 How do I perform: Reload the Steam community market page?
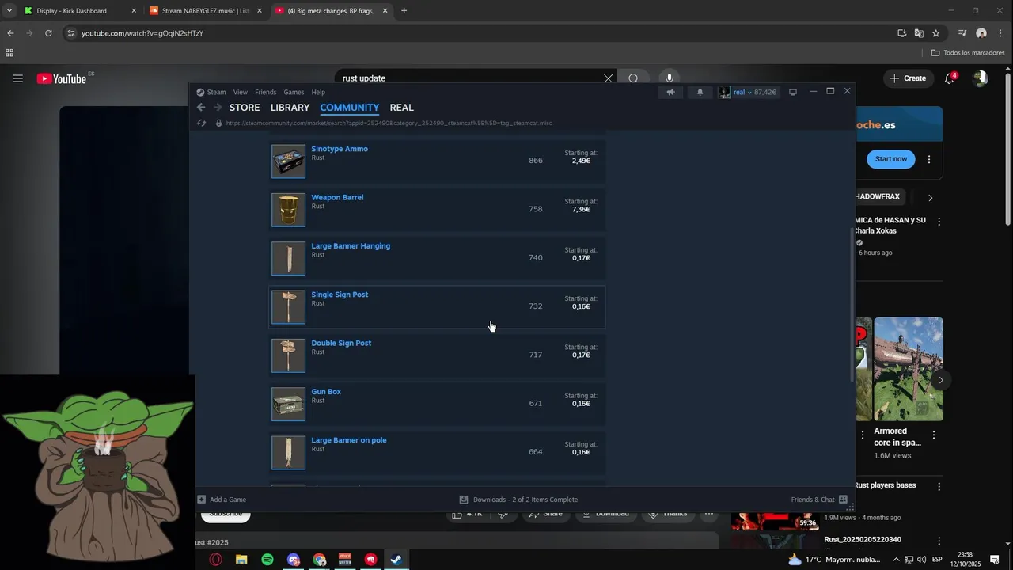[x=201, y=123]
